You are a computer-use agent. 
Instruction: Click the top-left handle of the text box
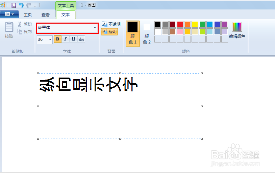(x=38, y=74)
